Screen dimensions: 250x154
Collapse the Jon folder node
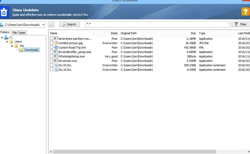point(12,46)
